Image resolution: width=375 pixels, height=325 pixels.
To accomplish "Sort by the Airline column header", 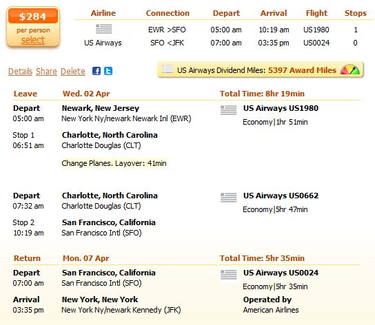I will [103, 13].
